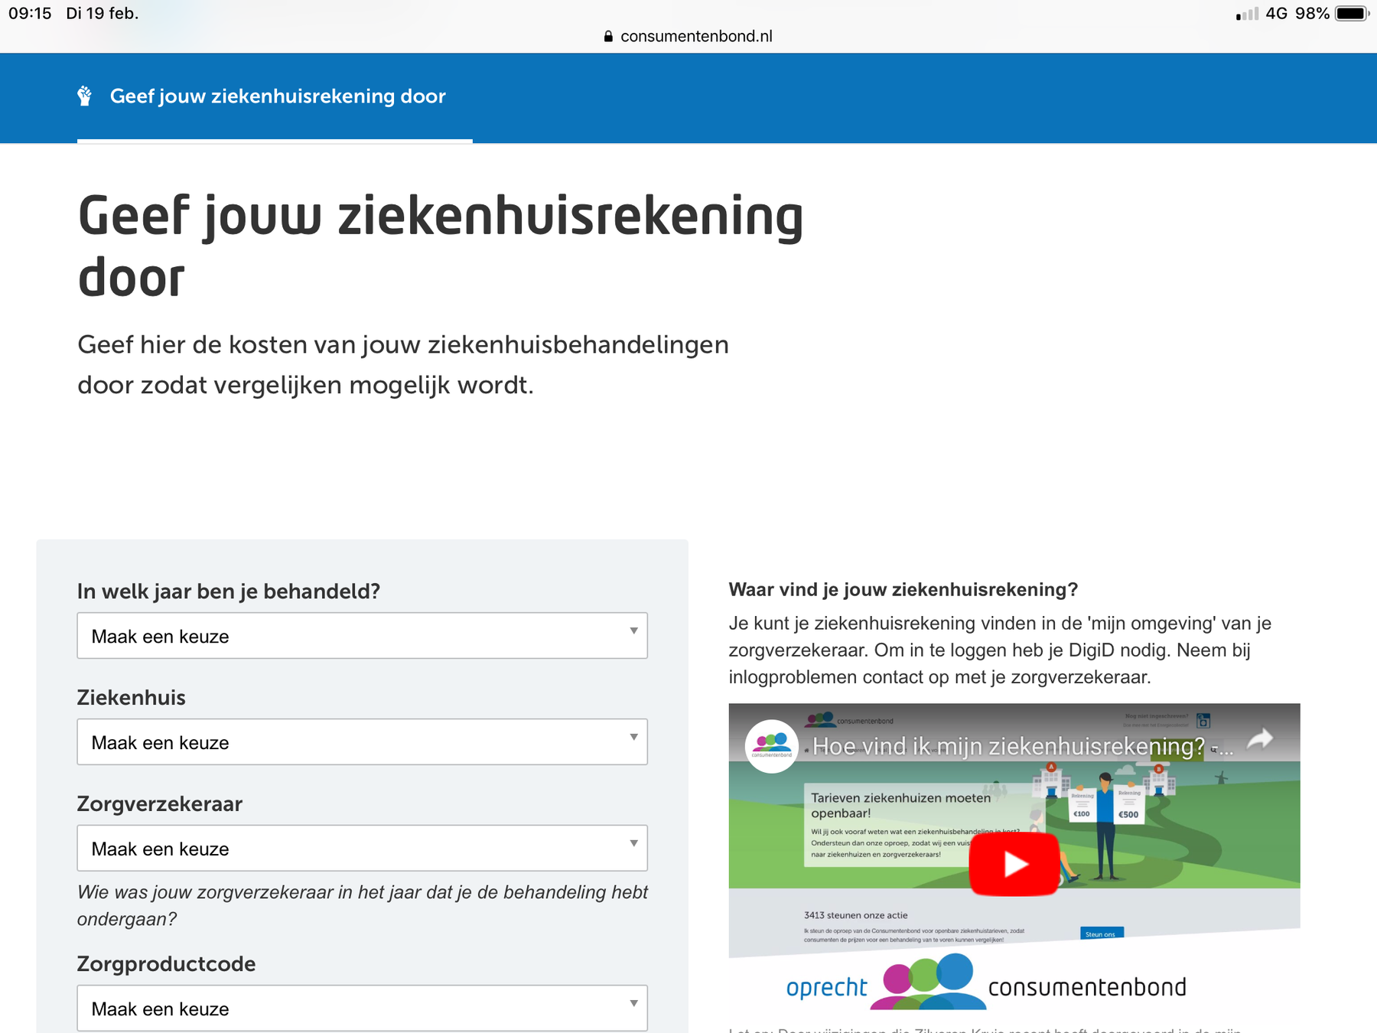Tap the 09:15 clock in status bar
1377x1033 pixels.
tap(30, 14)
